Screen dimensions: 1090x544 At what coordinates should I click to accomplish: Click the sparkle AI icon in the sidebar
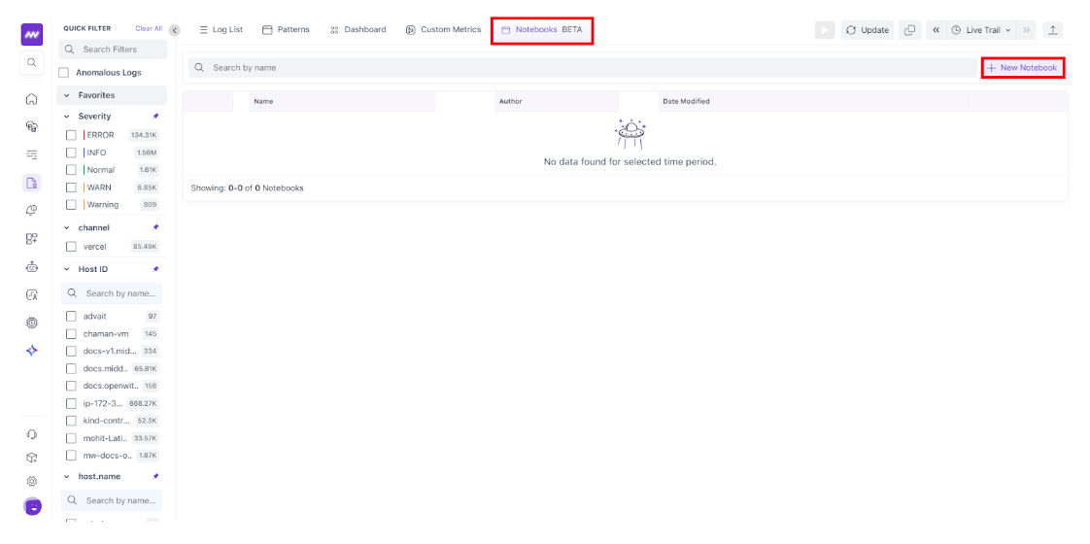[31, 351]
